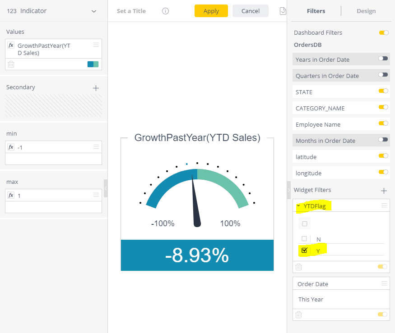The image size is (395, 333).
Task: Open the info icon next to title
Action: coord(165,11)
